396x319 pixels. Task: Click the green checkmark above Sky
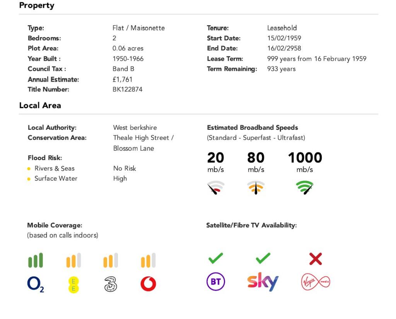(263, 258)
